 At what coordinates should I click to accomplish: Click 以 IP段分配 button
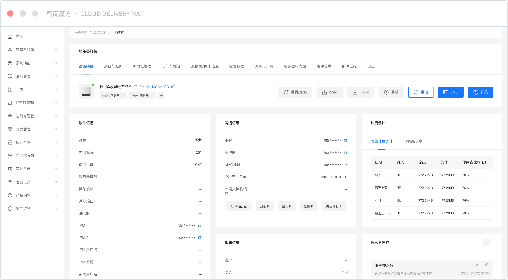tap(239, 206)
